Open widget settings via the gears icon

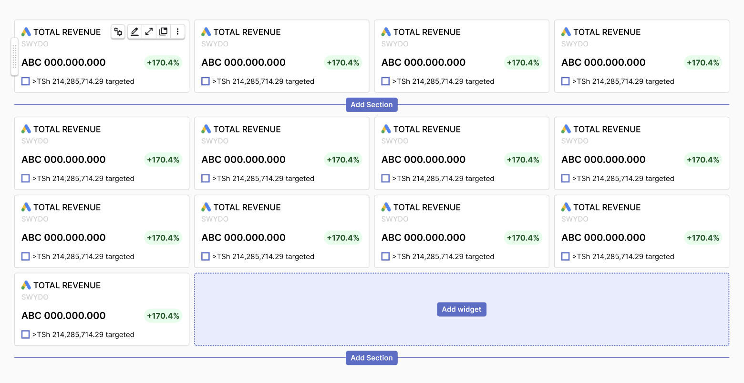(x=118, y=32)
